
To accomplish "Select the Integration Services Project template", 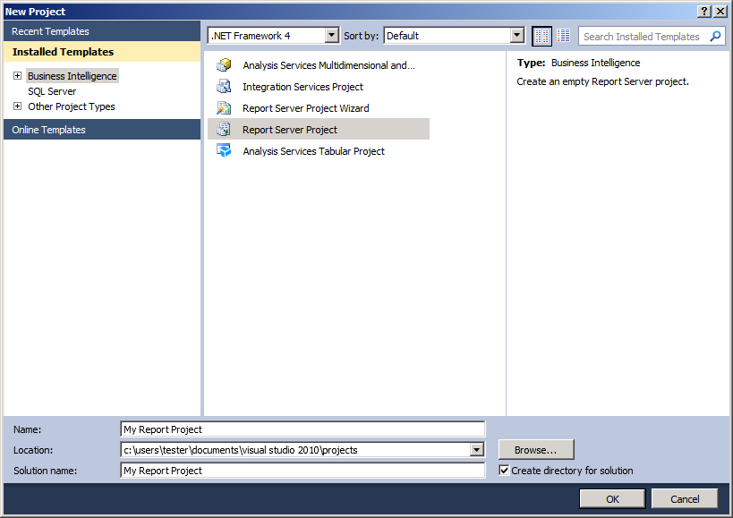I will tap(319, 87).
